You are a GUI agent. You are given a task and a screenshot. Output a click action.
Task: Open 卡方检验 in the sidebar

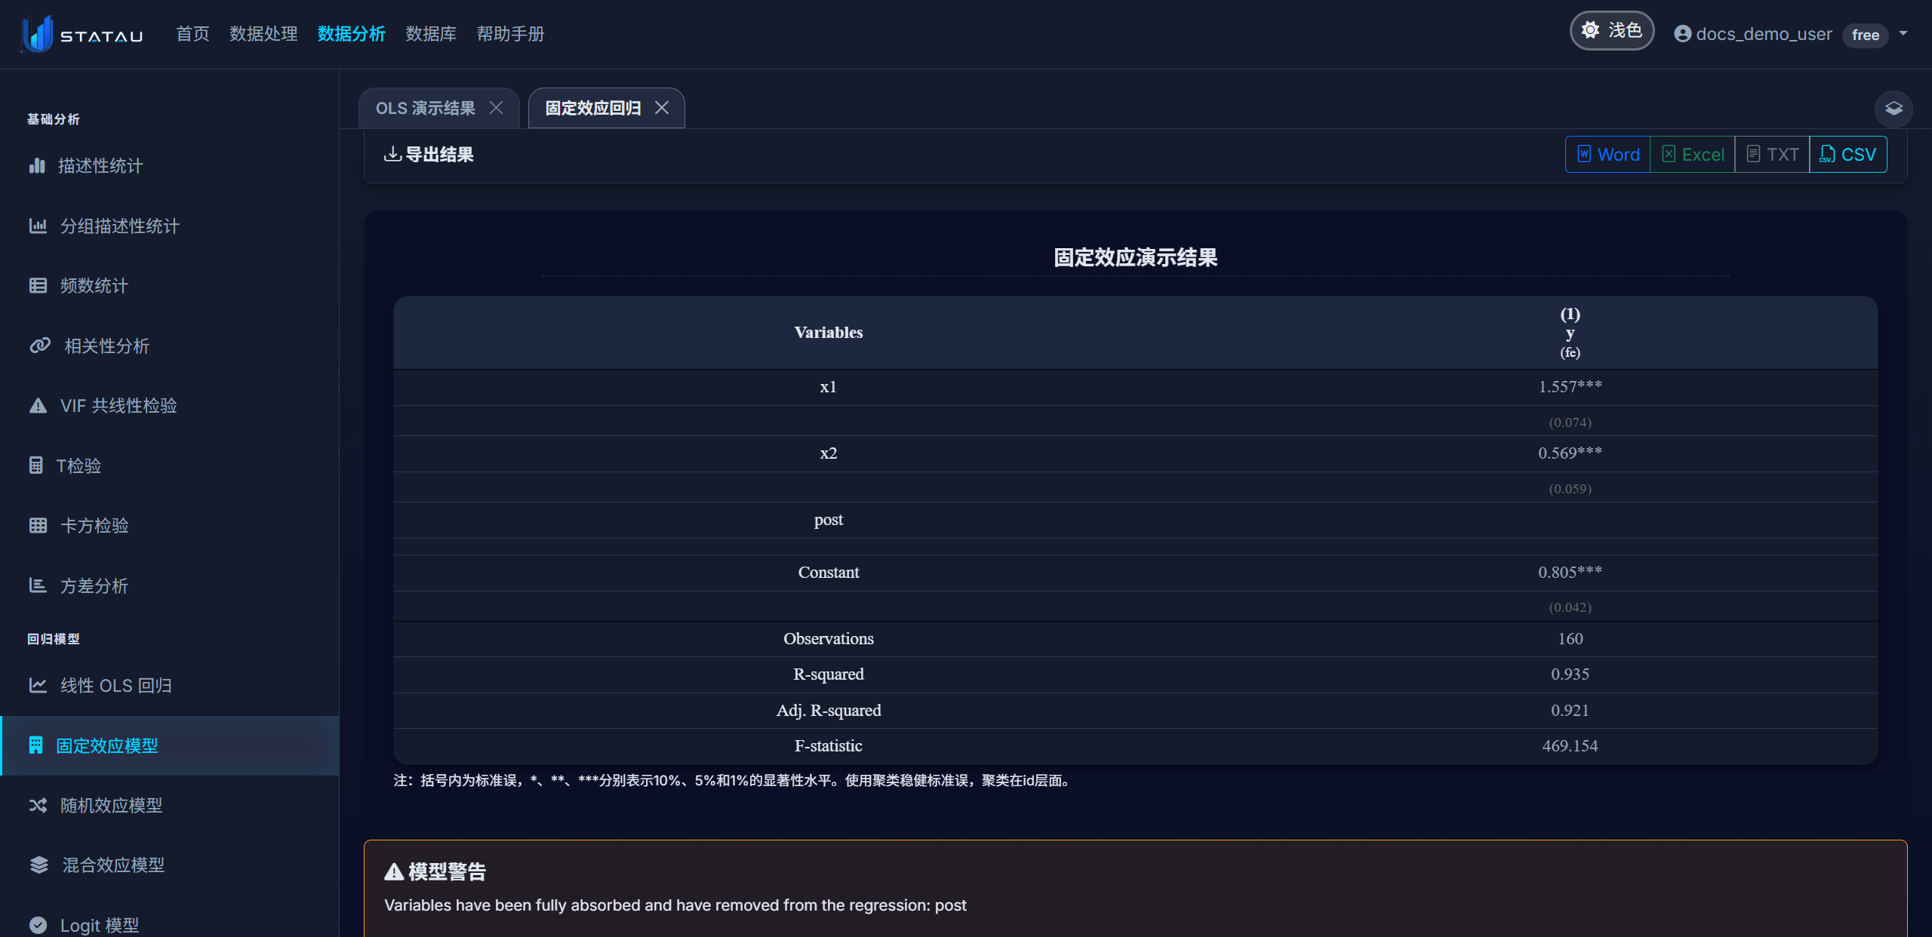(x=170, y=526)
